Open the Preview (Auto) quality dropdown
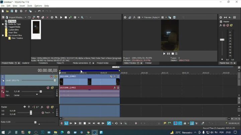The height and width of the screenshot is (135, 241). coord(152,17)
